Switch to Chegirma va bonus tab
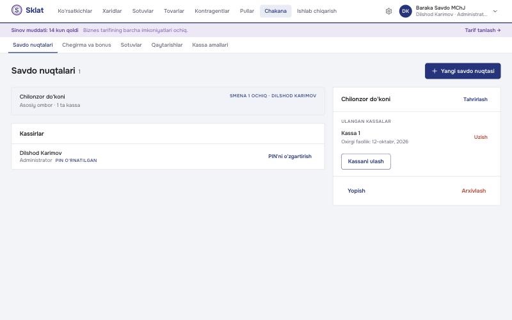This screenshot has width=512, height=320. (x=86, y=45)
